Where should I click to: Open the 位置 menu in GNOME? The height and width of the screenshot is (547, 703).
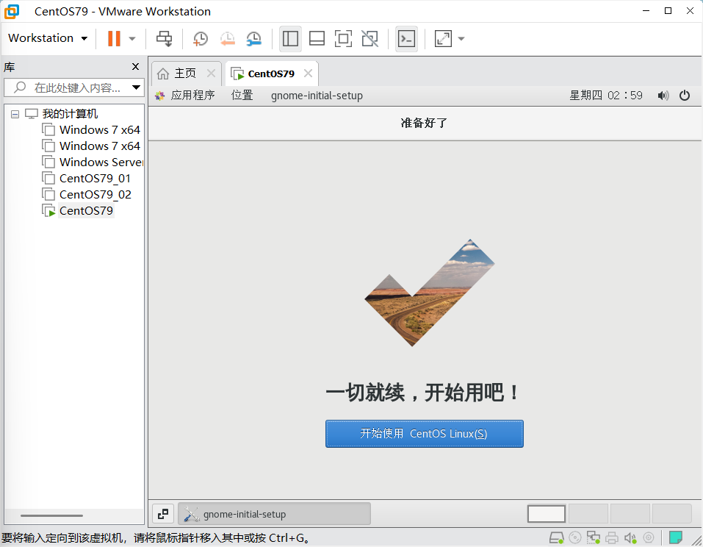(x=242, y=96)
